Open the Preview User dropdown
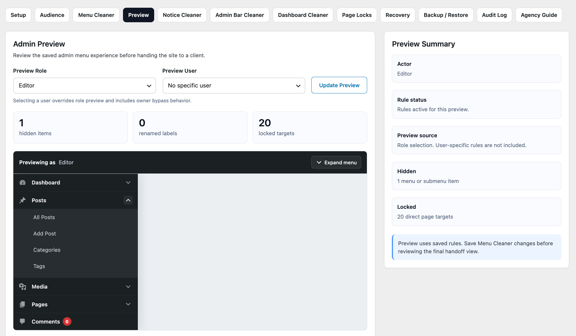The height and width of the screenshot is (336, 576). pos(234,85)
